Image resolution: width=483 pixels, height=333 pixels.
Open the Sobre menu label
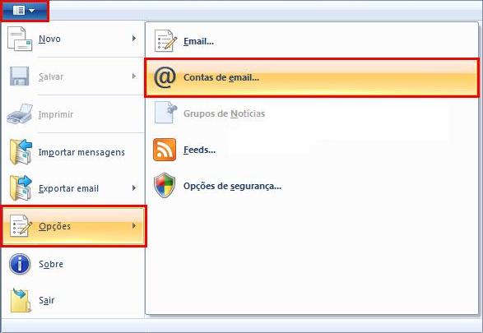51,264
